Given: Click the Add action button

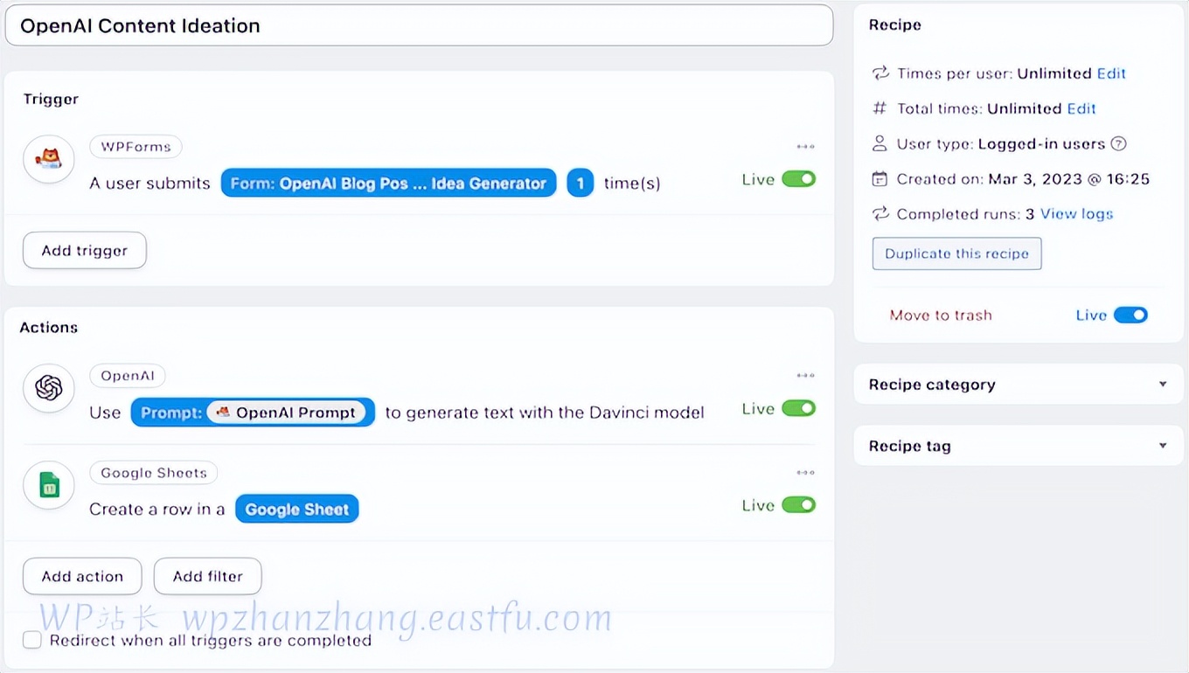Looking at the screenshot, I should point(82,577).
